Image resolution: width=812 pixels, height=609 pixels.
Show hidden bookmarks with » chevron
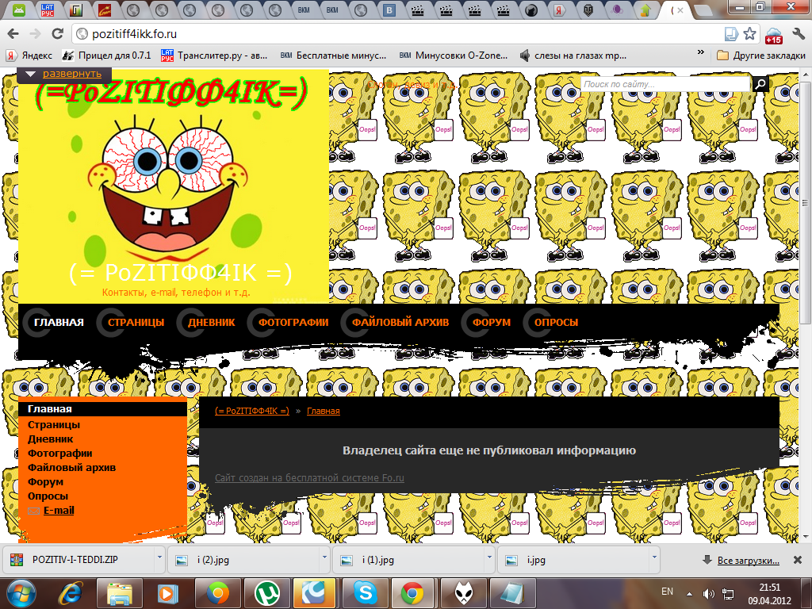(701, 52)
